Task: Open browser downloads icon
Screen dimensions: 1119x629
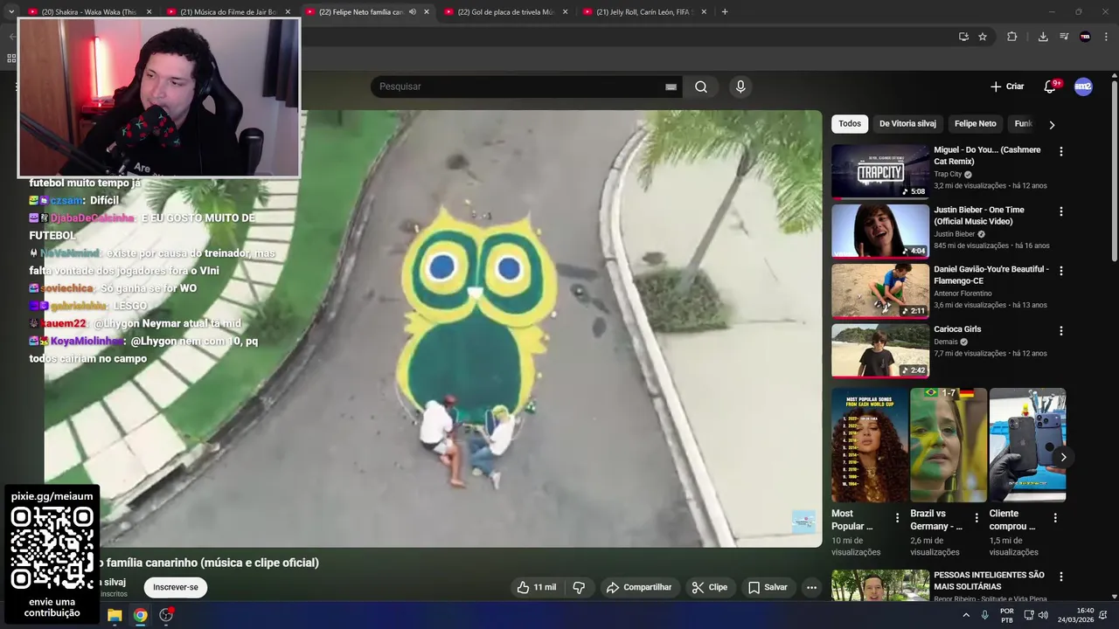Action: 1043,37
